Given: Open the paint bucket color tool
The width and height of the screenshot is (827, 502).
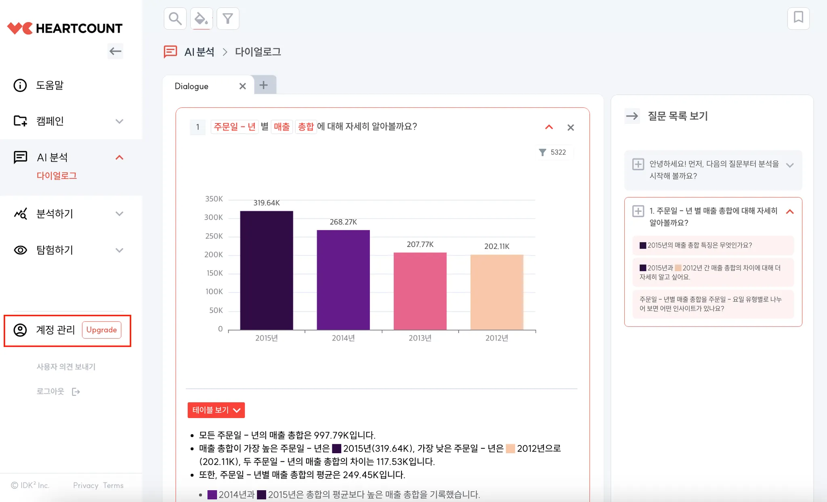Looking at the screenshot, I should (201, 19).
